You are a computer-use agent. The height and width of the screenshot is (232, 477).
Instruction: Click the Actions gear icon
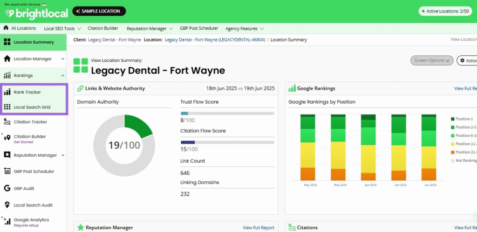click(x=463, y=60)
